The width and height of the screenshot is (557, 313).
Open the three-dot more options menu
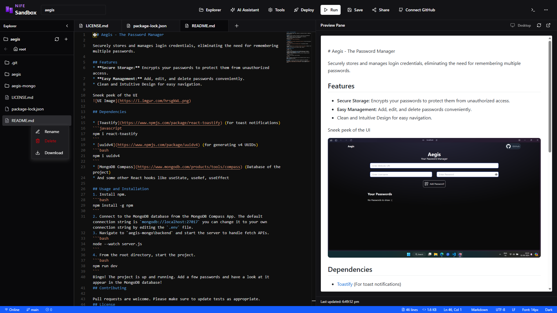point(546,10)
